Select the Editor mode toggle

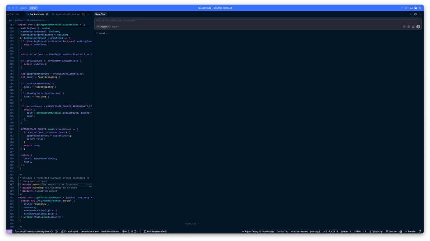coord(33,8)
